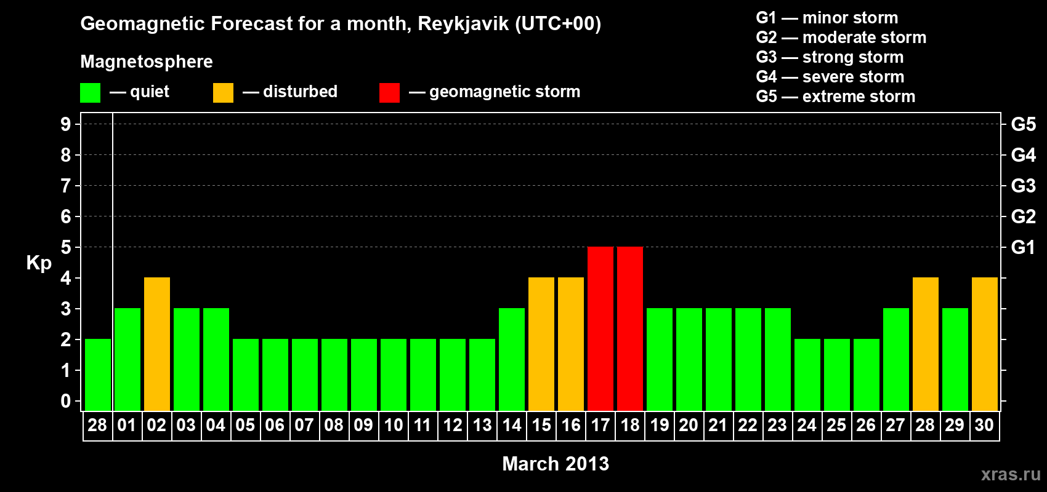Screen dimensions: 1047x492
Task: Click the Kp value 0 on left axis
Action: (x=66, y=401)
